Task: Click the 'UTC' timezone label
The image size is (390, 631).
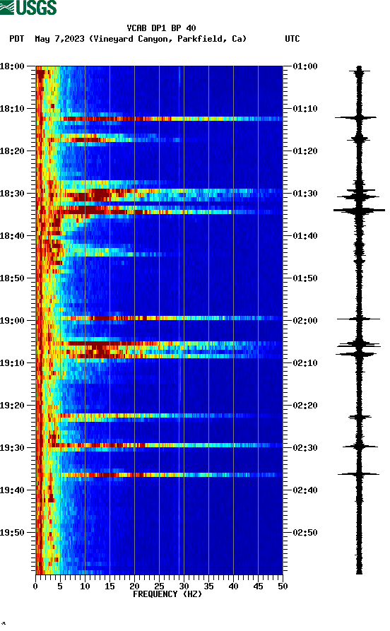Action: pyautogui.click(x=292, y=39)
